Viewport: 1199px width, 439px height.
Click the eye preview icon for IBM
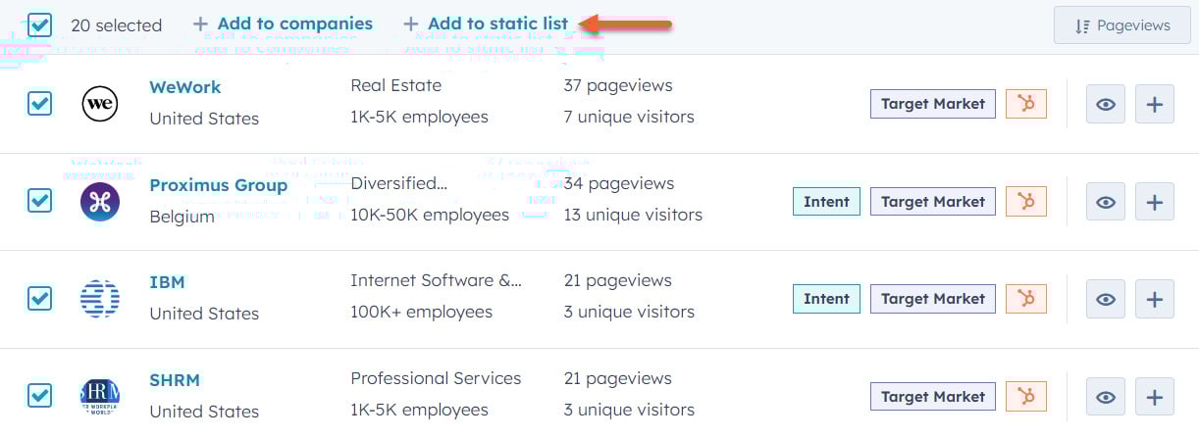(1106, 299)
